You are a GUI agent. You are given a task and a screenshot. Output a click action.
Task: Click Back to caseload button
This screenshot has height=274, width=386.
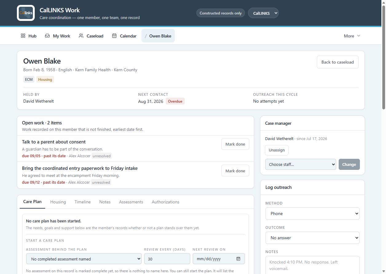coord(337,62)
